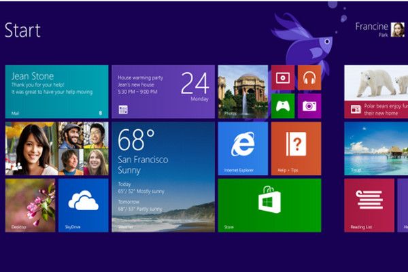Open the People tile with contact photos
The image size is (408, 272).
[x=56, y=148]
